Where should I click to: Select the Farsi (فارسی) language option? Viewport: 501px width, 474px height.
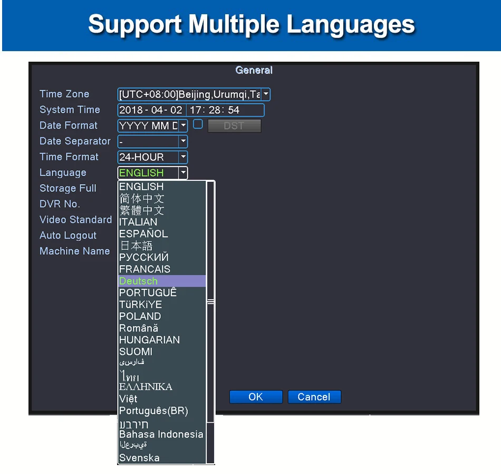(162, 363)
